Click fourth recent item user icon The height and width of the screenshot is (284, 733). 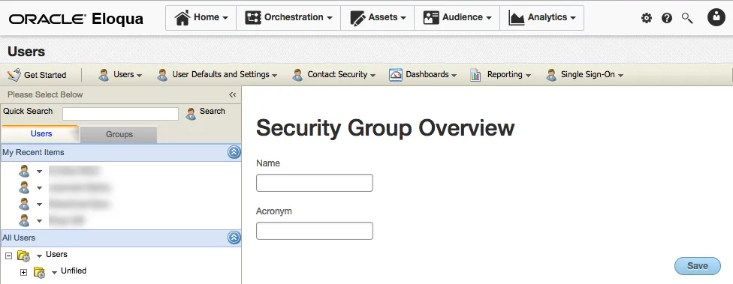click(24, 220)
